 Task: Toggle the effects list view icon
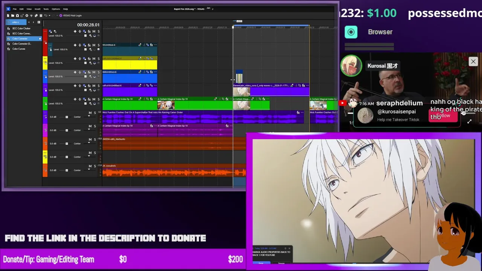click(x=39, y=22)
